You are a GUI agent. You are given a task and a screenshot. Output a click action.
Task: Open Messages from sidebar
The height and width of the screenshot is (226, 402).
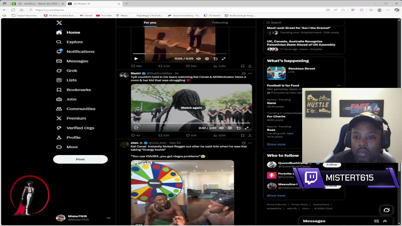[x=72, y=61]
